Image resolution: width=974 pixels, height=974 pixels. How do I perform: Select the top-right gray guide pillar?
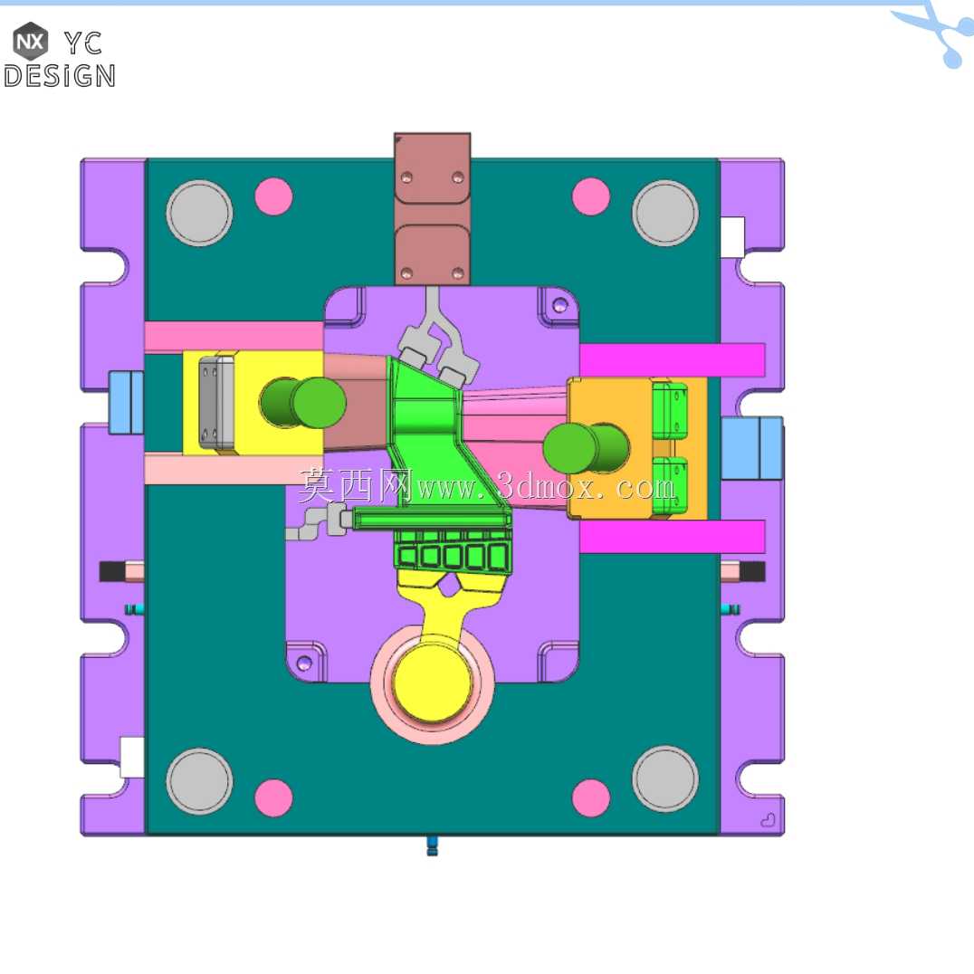tap(665, 213)
